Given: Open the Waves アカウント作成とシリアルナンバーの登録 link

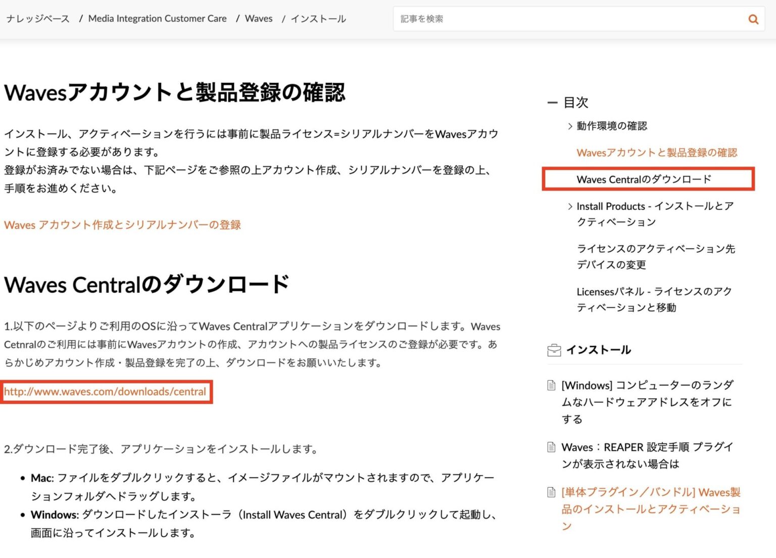Looking at the screenshot, I should (122, 225).
